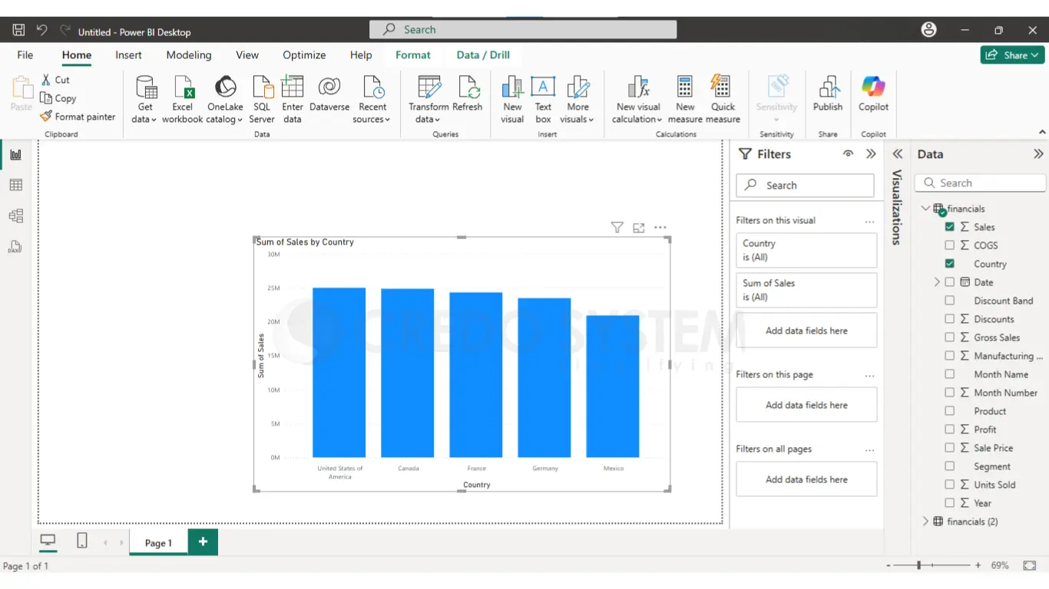Select the Page 1 tab

tap(158, 542)
